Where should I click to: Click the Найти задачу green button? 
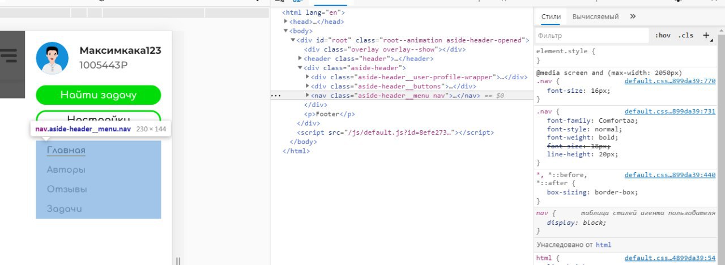[x=99, y=95]
